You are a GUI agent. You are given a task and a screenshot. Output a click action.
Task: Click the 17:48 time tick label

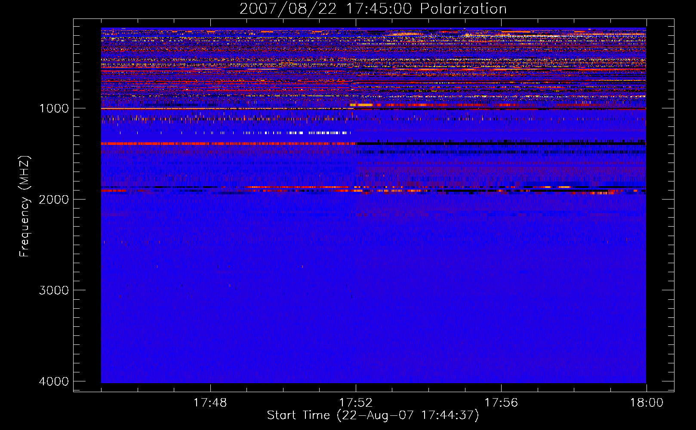tap(210, 403)
